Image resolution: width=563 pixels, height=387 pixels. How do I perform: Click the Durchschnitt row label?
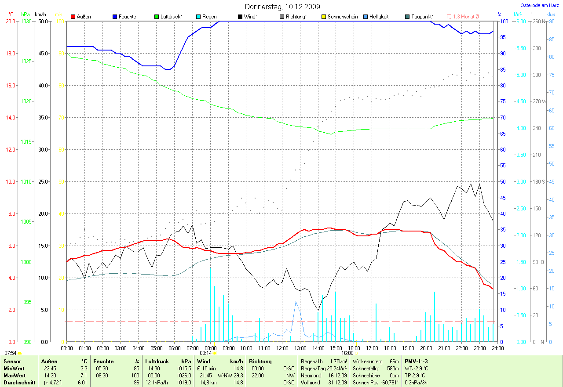[18, 383]
